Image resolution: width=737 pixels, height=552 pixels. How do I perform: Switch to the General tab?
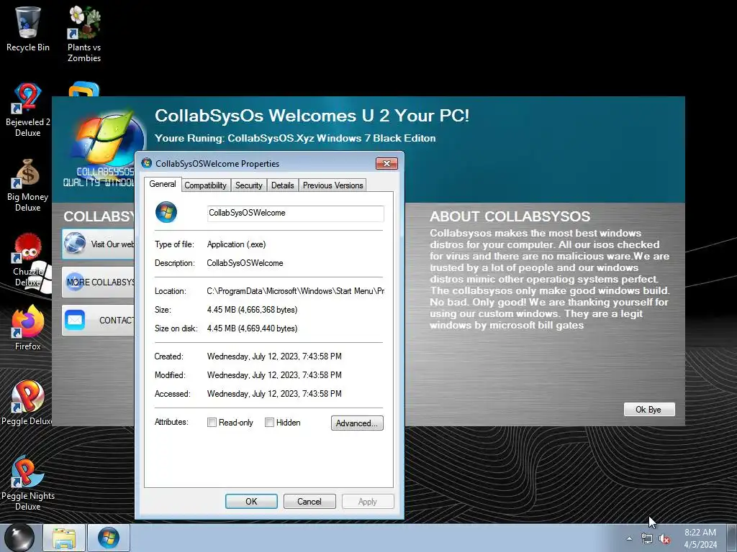(163, 184)
